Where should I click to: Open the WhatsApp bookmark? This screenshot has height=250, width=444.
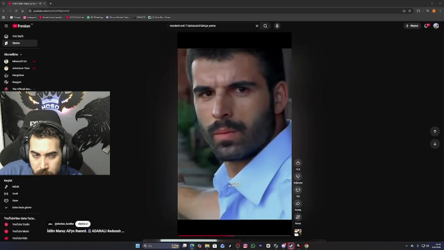tap(95, 17)
